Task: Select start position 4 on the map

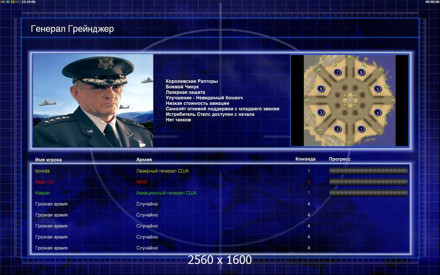Action: [x=378, y=112]
